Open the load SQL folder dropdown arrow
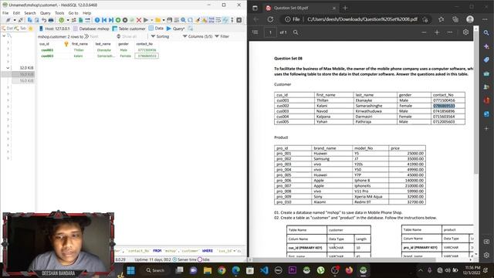The width and height of the screenshot is (494, 278). pos(164,20)
